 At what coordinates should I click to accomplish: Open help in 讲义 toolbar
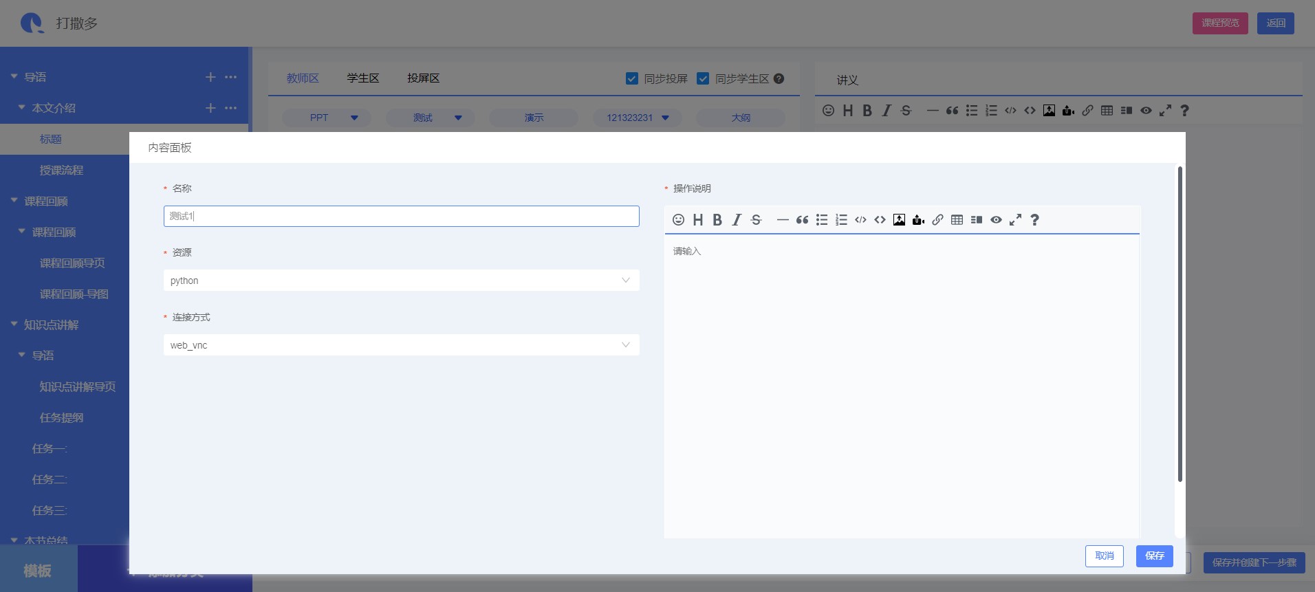pos(1184,111)
